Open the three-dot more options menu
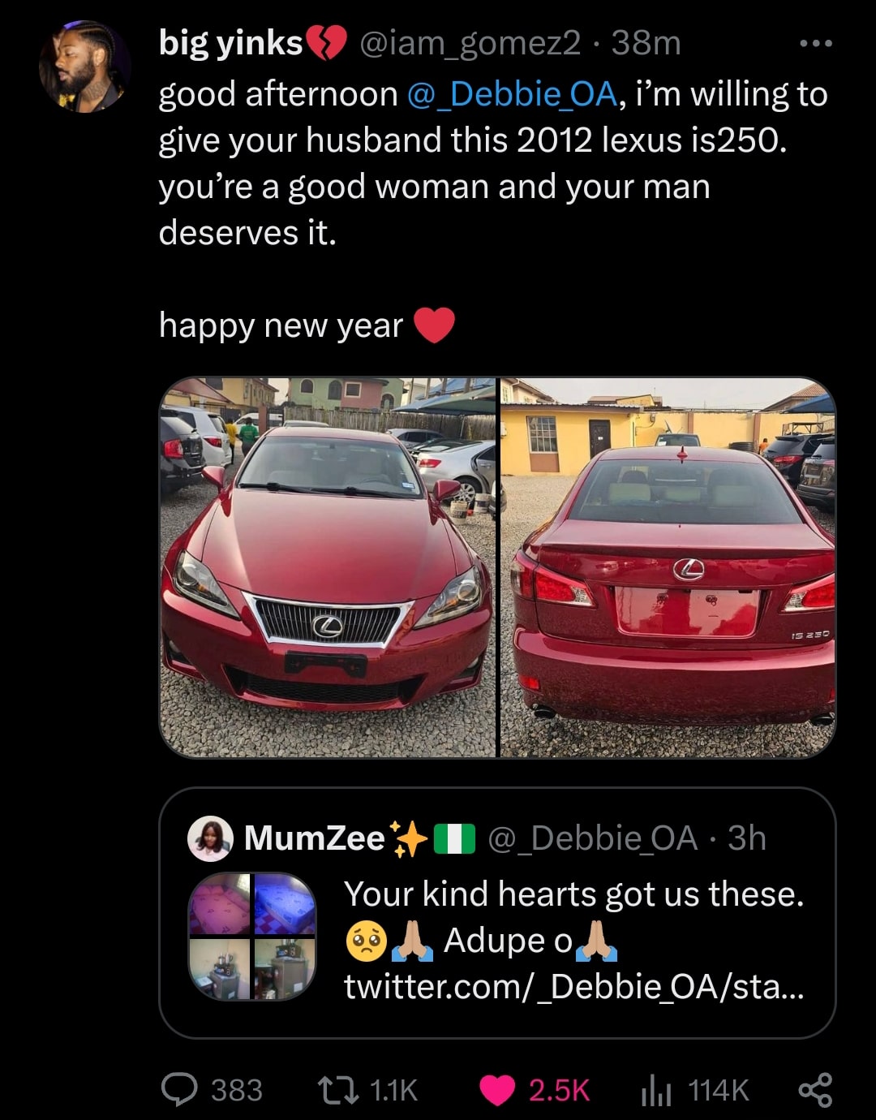This screenshot has height=1120, width=876. pos(815,43)
